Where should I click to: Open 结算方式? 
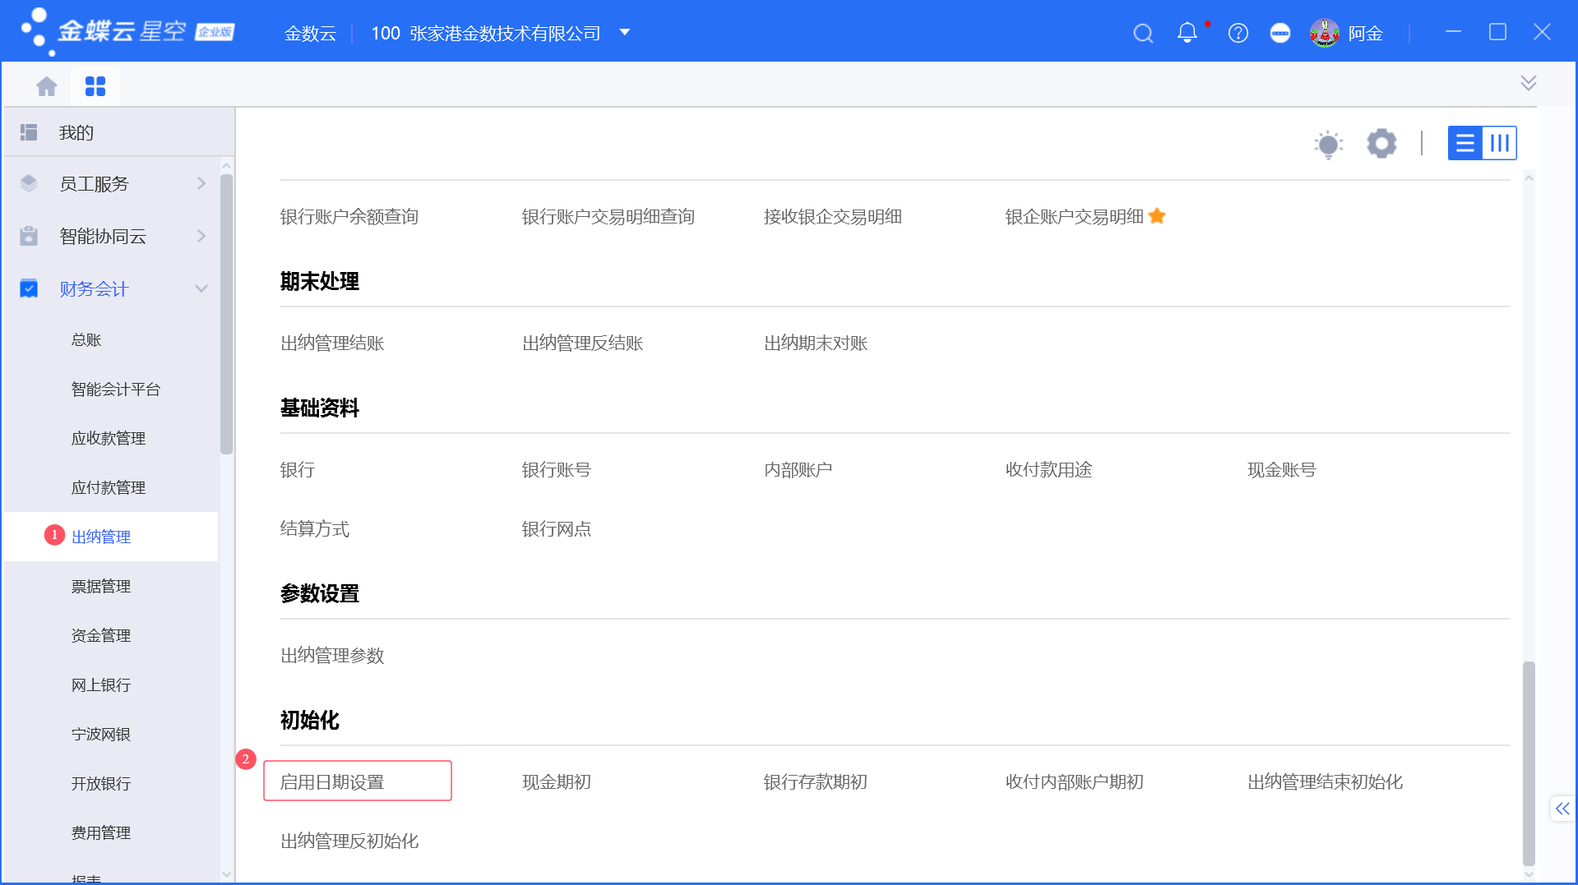[x=315, y=528]
